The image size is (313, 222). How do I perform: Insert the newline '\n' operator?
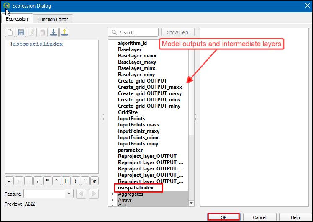(x=95, y=181)
